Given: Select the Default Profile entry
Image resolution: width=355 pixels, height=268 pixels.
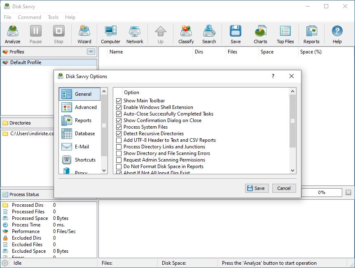Looking at the screenshot, I should click(x=49, y=62).
